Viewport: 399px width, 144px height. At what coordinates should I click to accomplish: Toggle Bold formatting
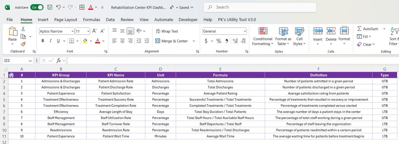click(43, 41)
